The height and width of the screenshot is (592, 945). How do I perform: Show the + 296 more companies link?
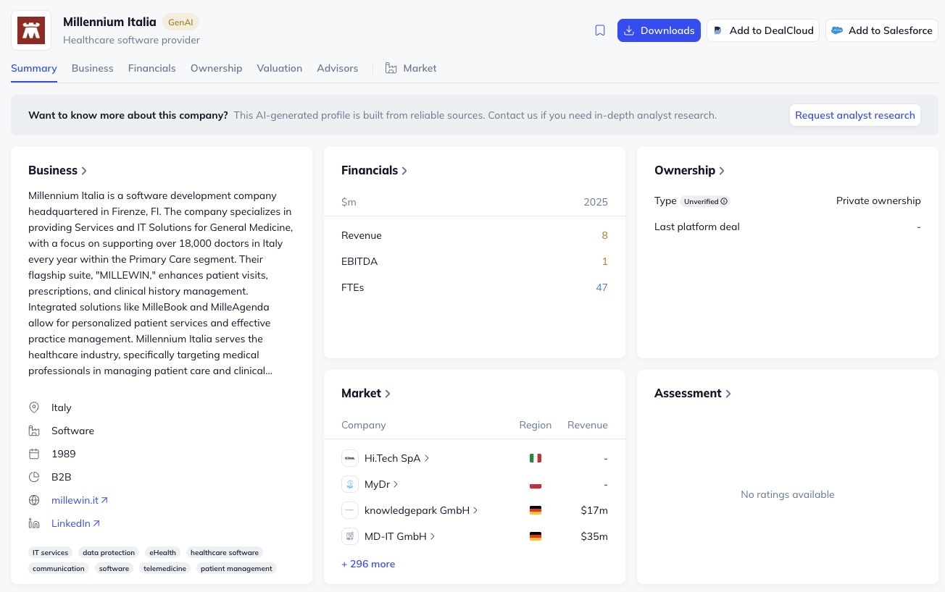[x=368, y=564]
